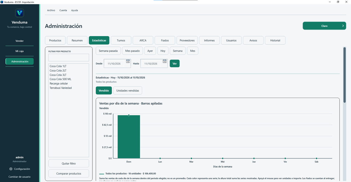This screenshot has width=351, height=182.
Task: Click the Ver button
Action: pos(175,63)
